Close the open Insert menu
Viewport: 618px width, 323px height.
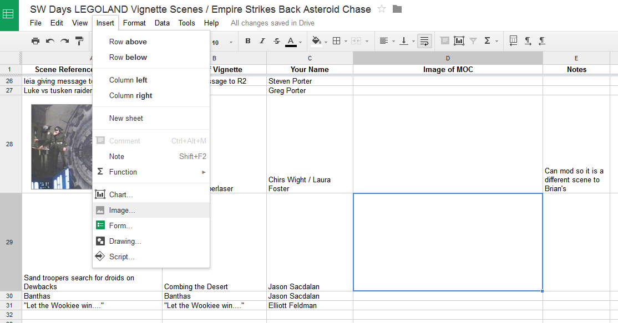click(105, 23)
